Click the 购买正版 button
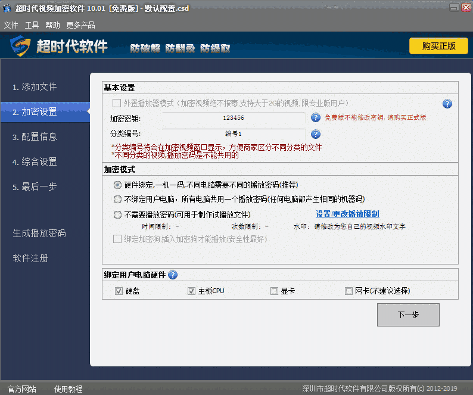Viewport: 473px width, 395px height. (x=438, y=46)
